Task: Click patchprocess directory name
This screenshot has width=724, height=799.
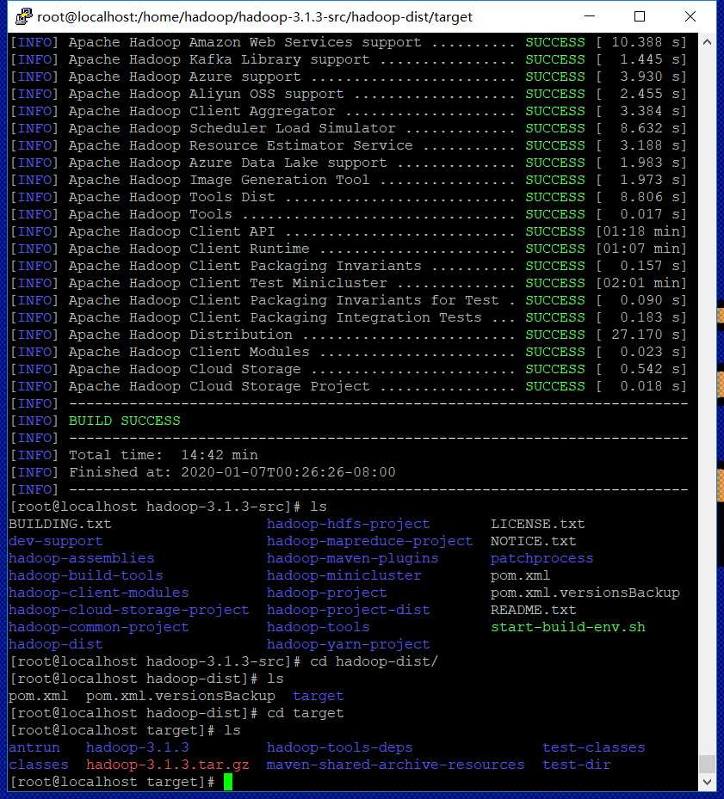Action: (541, 558)
